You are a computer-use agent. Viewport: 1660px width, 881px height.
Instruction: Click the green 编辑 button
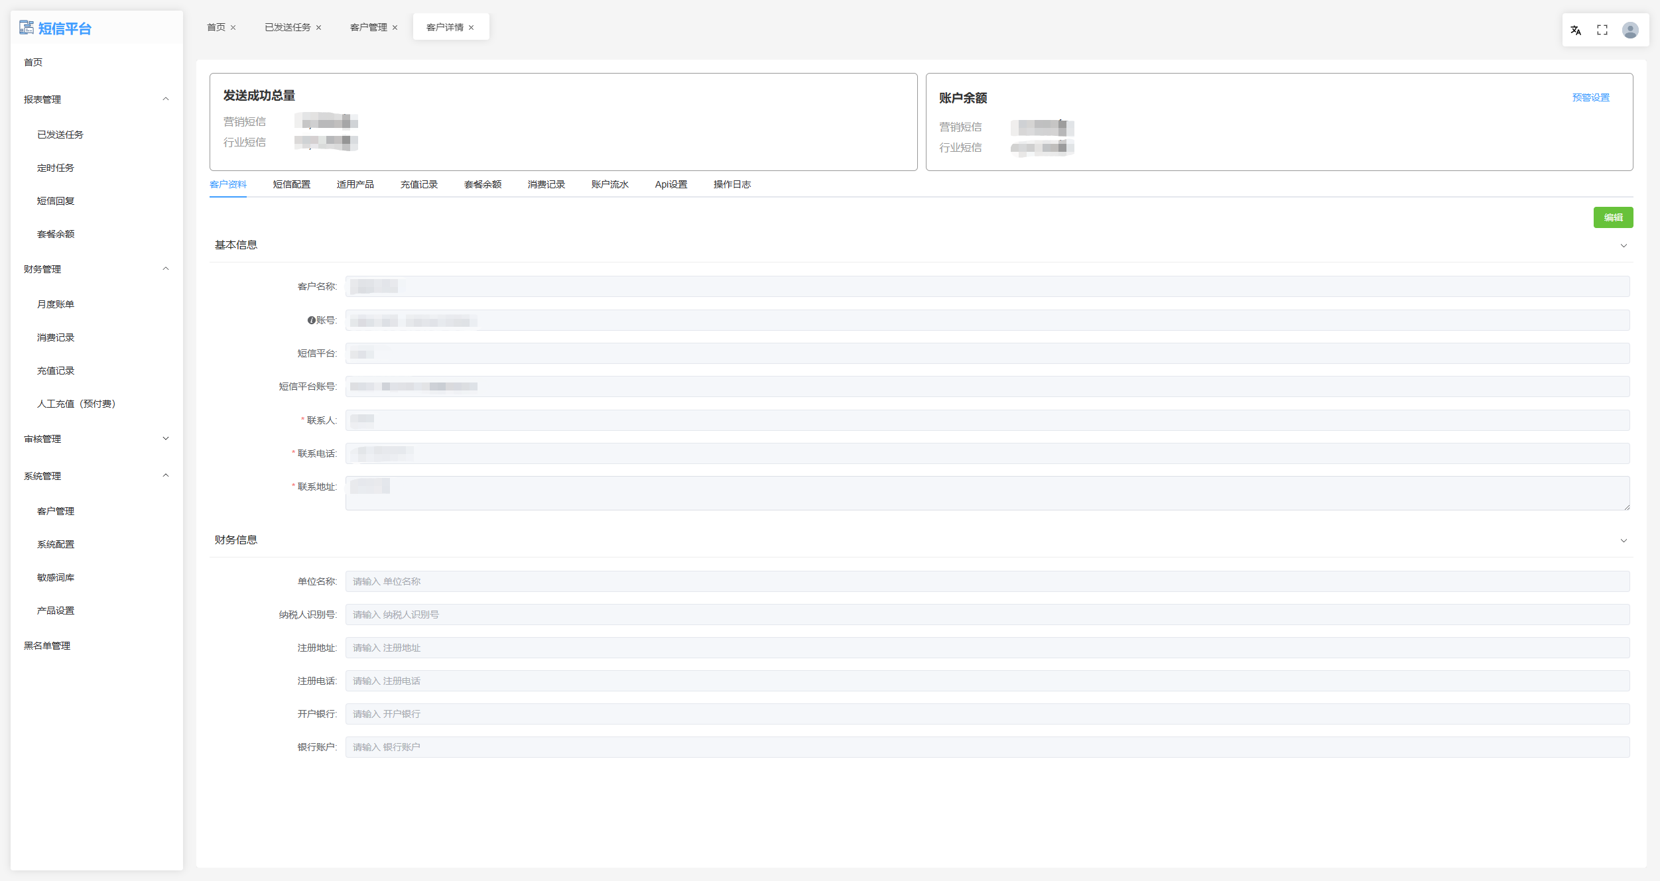[x=1613, y=217]
